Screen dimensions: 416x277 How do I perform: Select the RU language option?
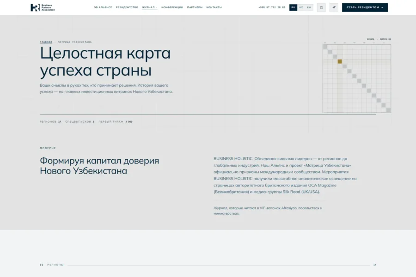click(x=293, y=7)
